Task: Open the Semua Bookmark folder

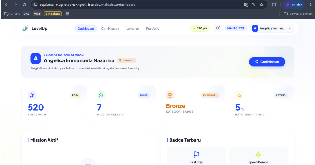Action: tap(298, 14)
